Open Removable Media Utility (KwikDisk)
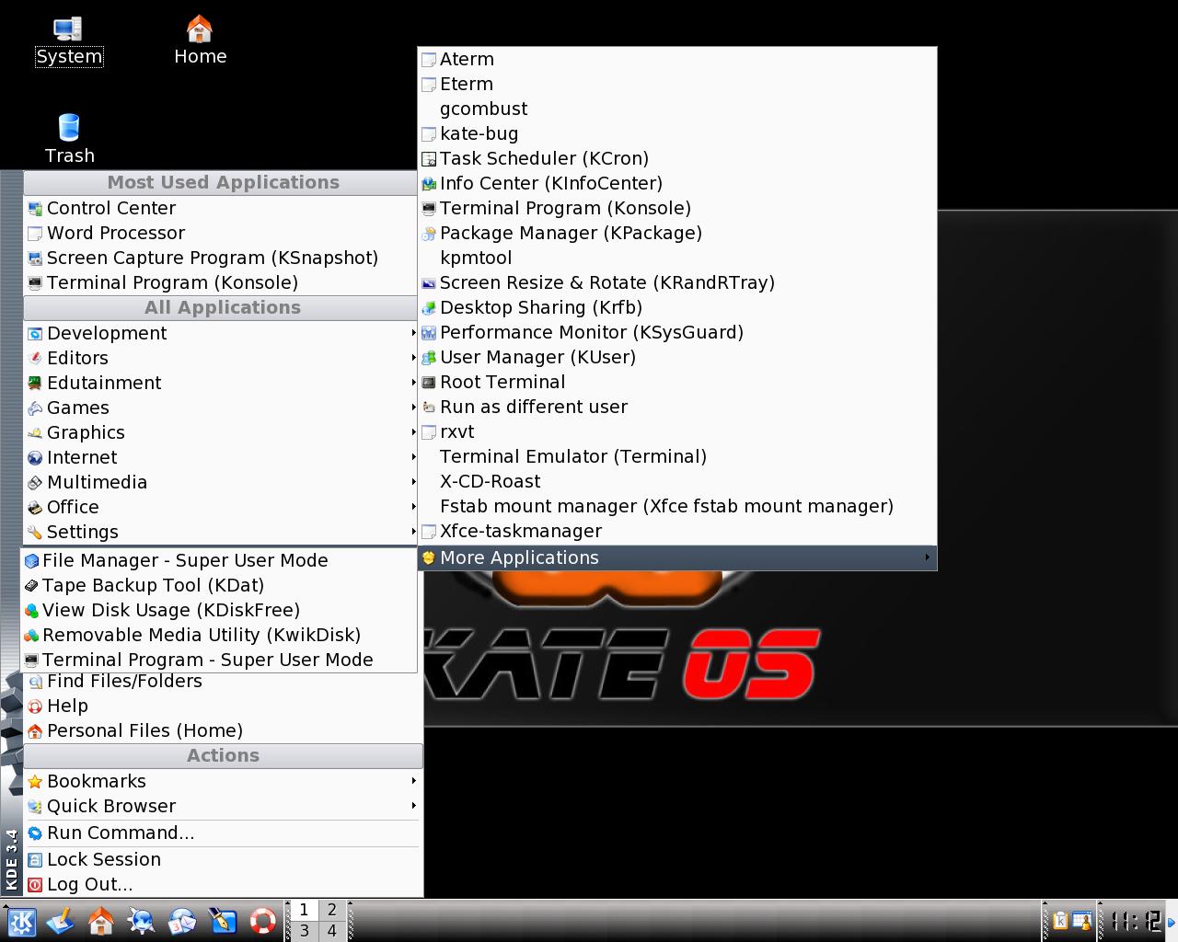 click(x=218, y=636)
